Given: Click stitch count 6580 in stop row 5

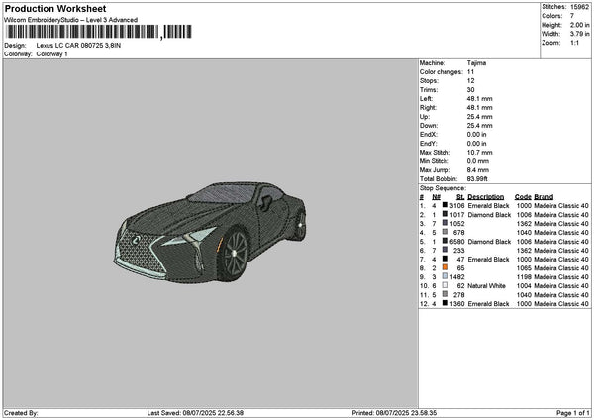Looking at the screenshot, I should coord(456,242).
